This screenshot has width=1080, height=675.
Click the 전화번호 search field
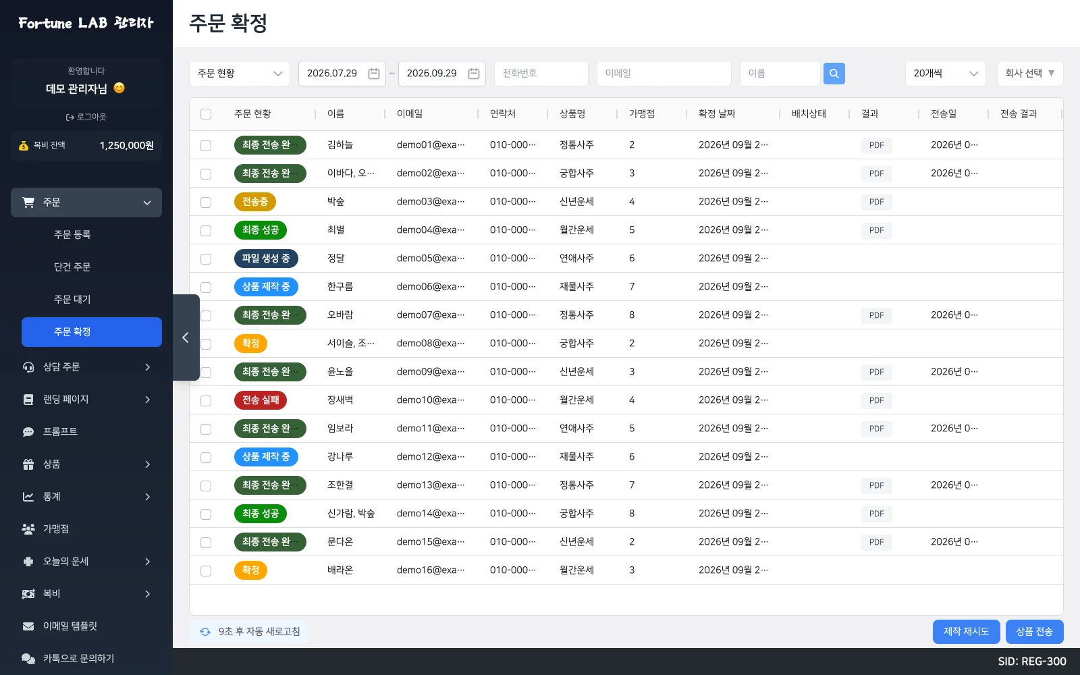tap(541, 74)
